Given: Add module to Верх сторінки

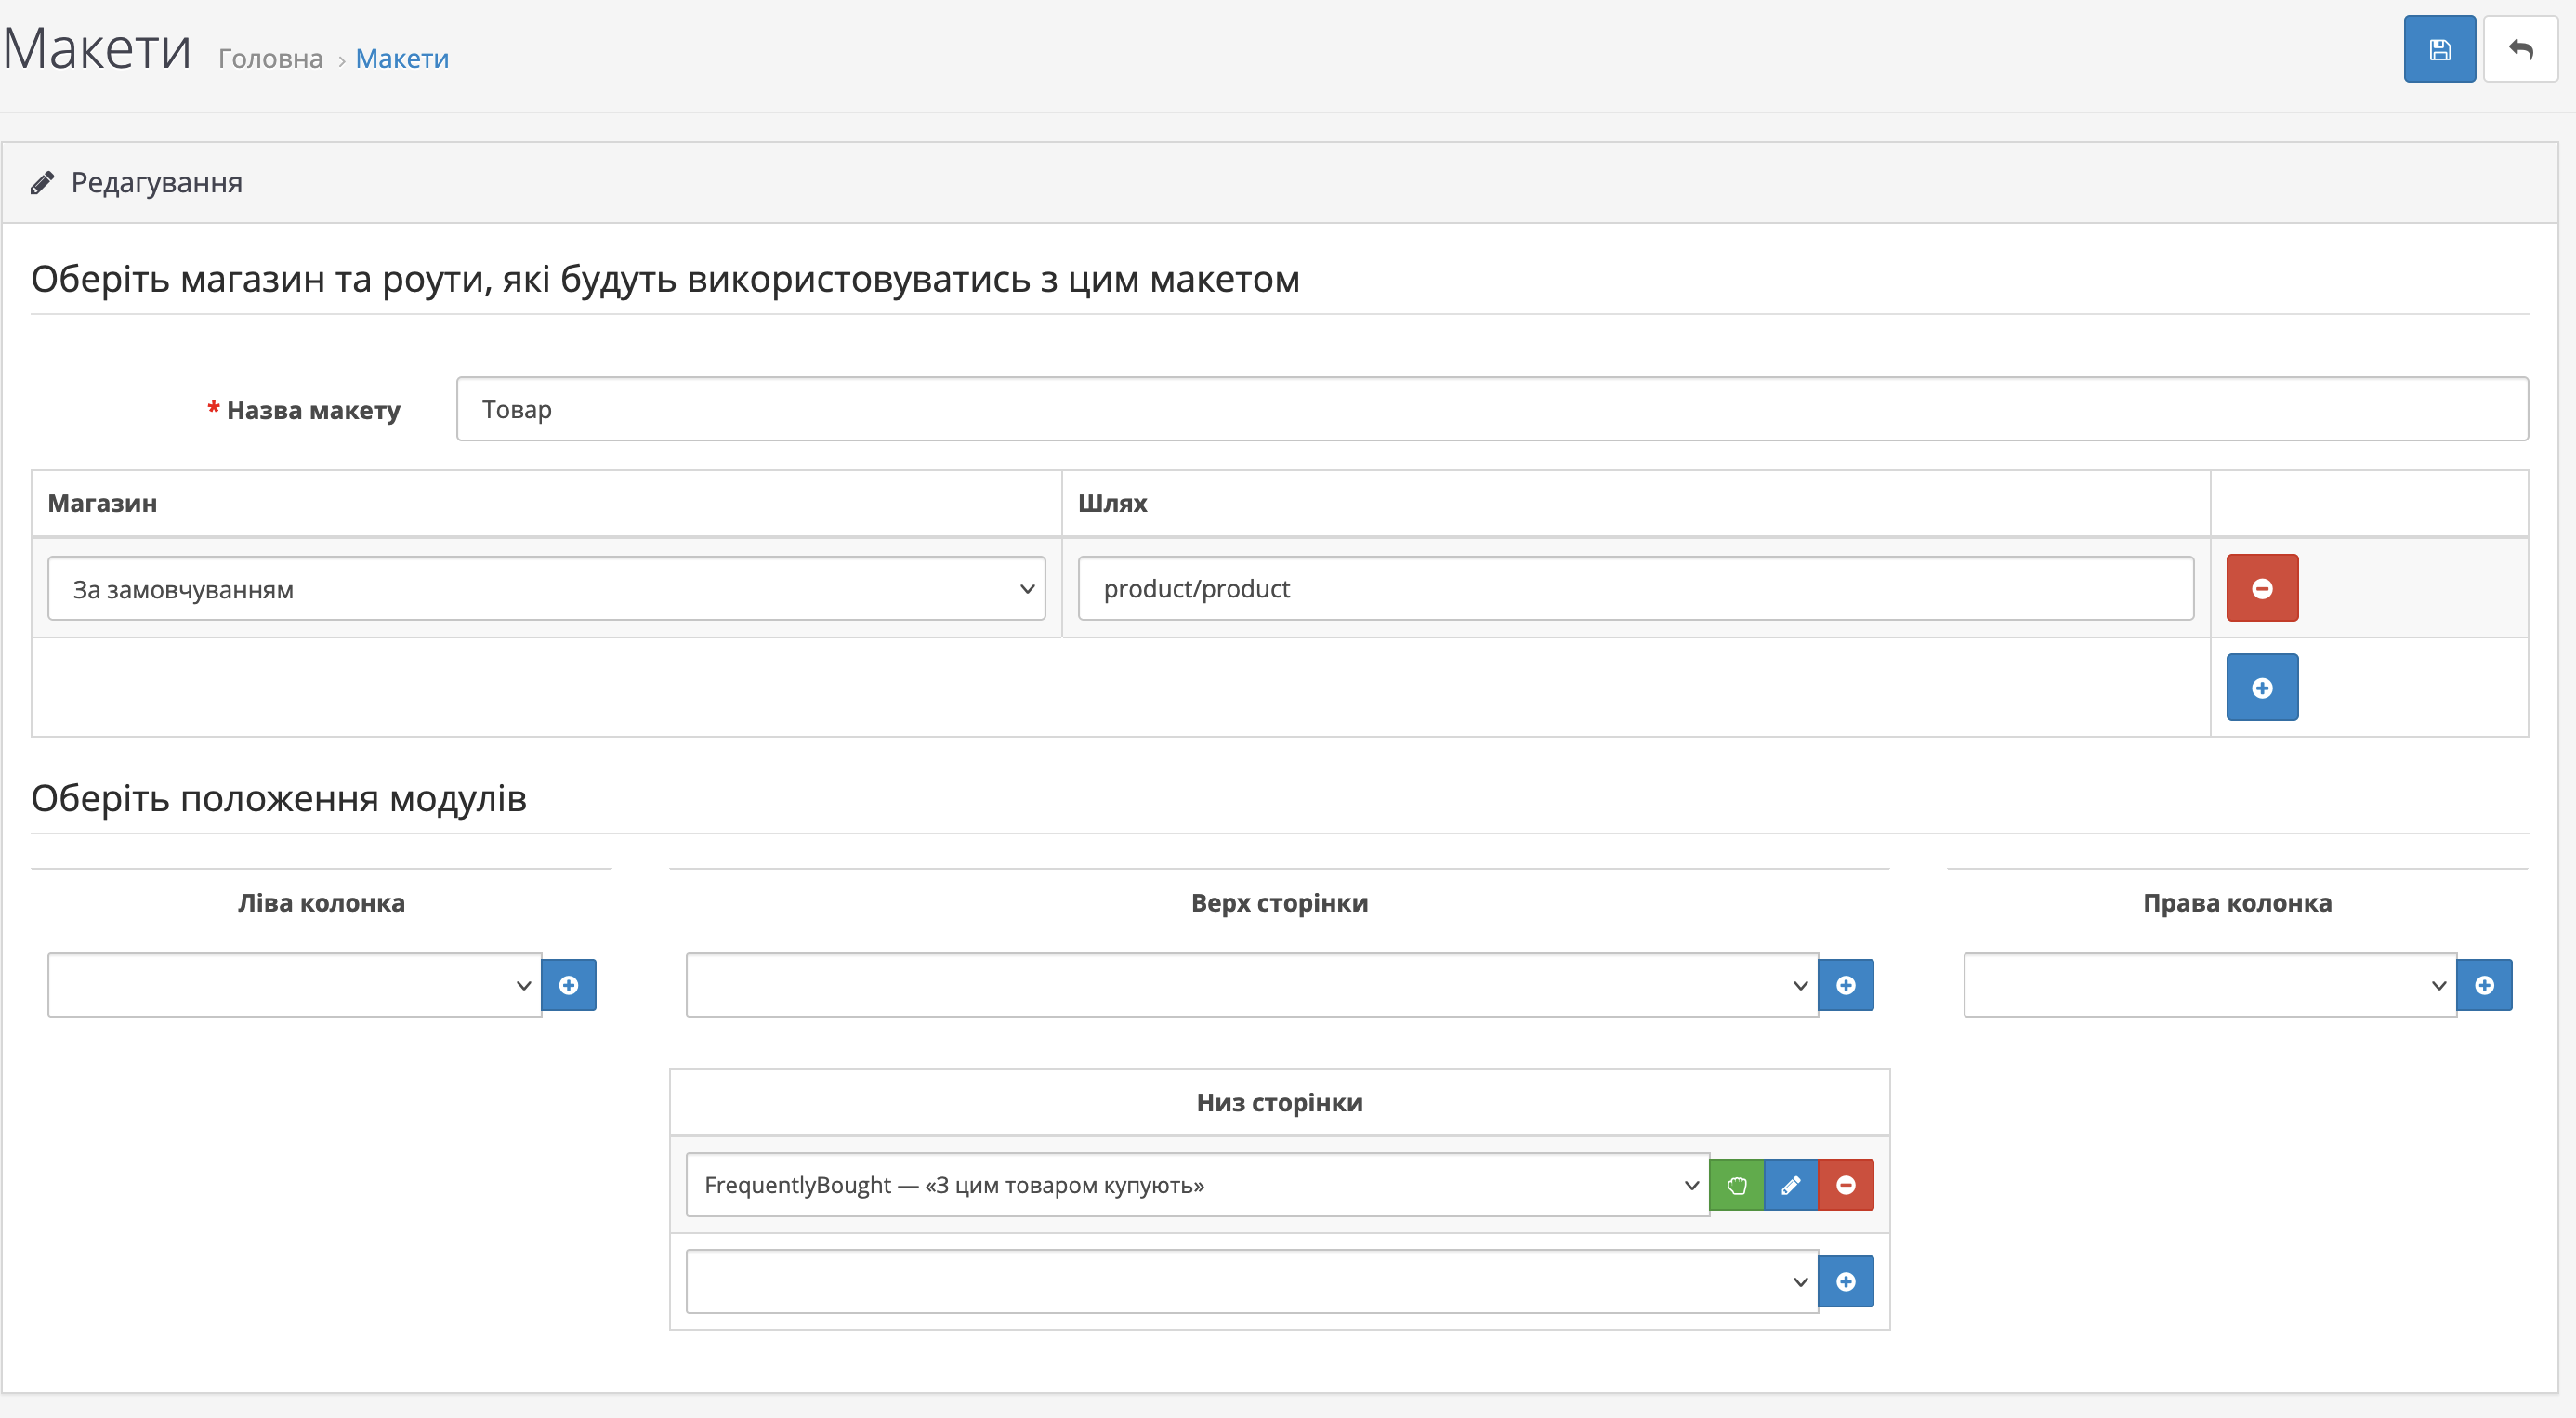Looking at the screenshot, I should pos(1846,986).
